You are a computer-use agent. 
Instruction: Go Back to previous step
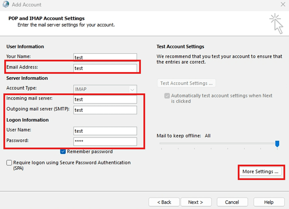[164, 202]
